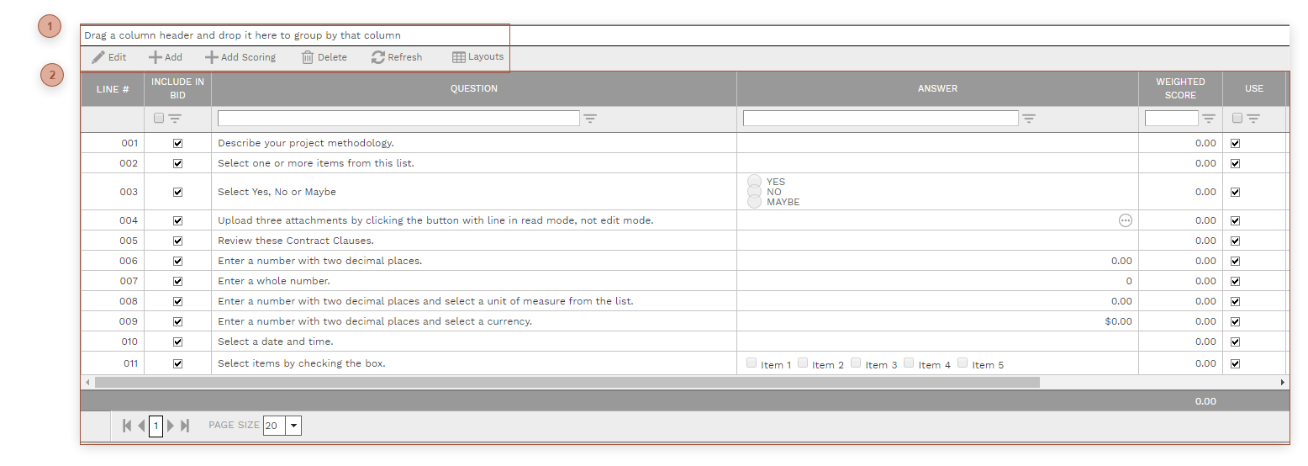This screenshot has height=466, width=1308.
Task: Click the Add Scoring plus icon
Action: (x=212, y=57)
